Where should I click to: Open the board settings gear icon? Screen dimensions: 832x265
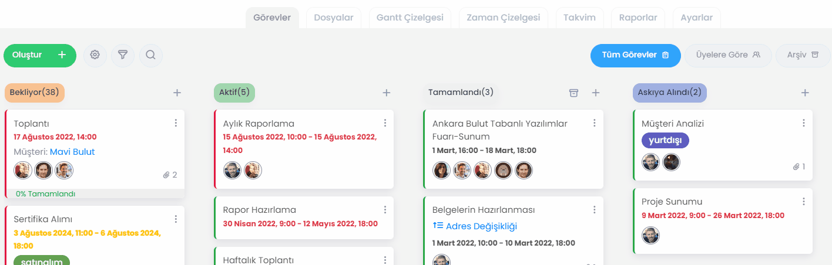coord(95,55)
